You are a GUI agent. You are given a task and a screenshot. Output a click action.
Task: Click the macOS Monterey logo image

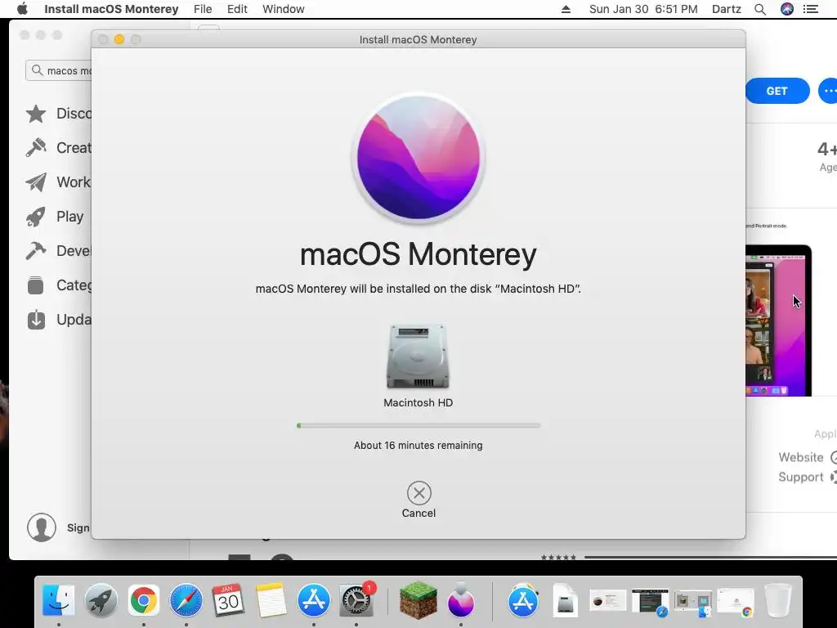point(418,157)
